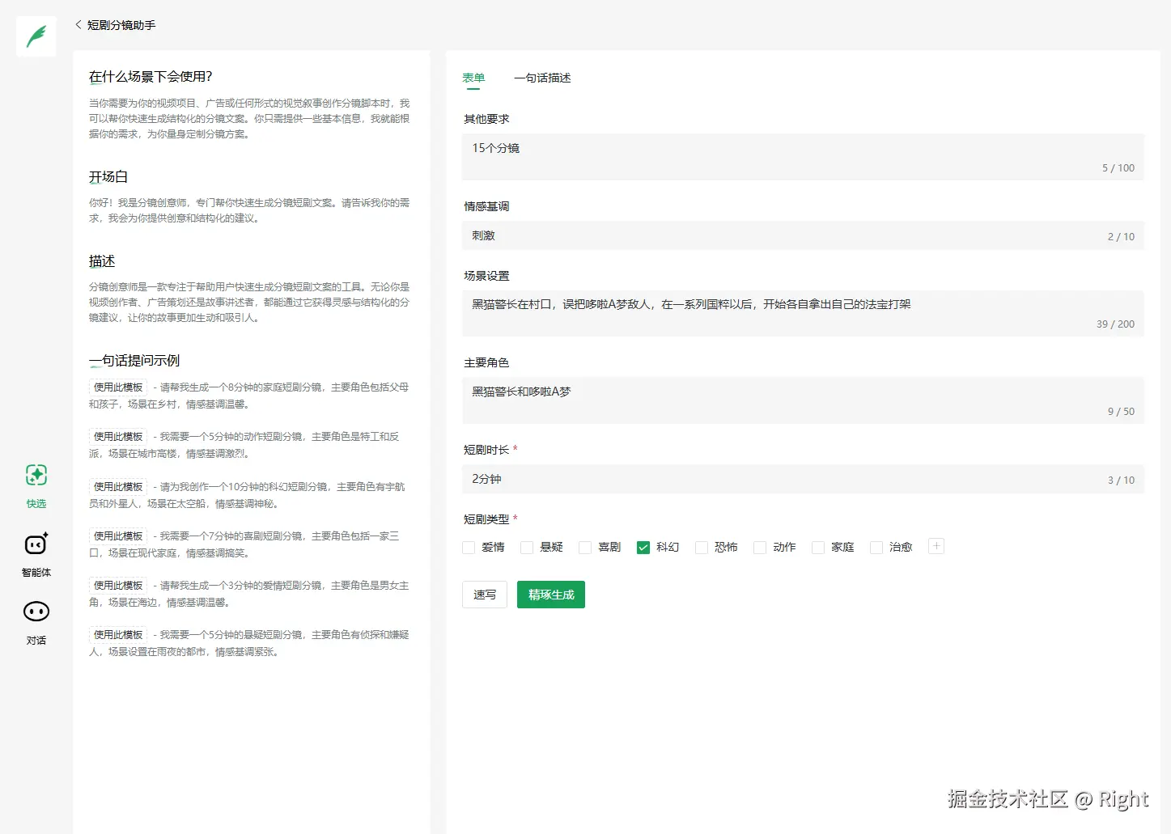Switch to the 一句话描述 tab
1171x834 pixels.
tap(542, 78)
